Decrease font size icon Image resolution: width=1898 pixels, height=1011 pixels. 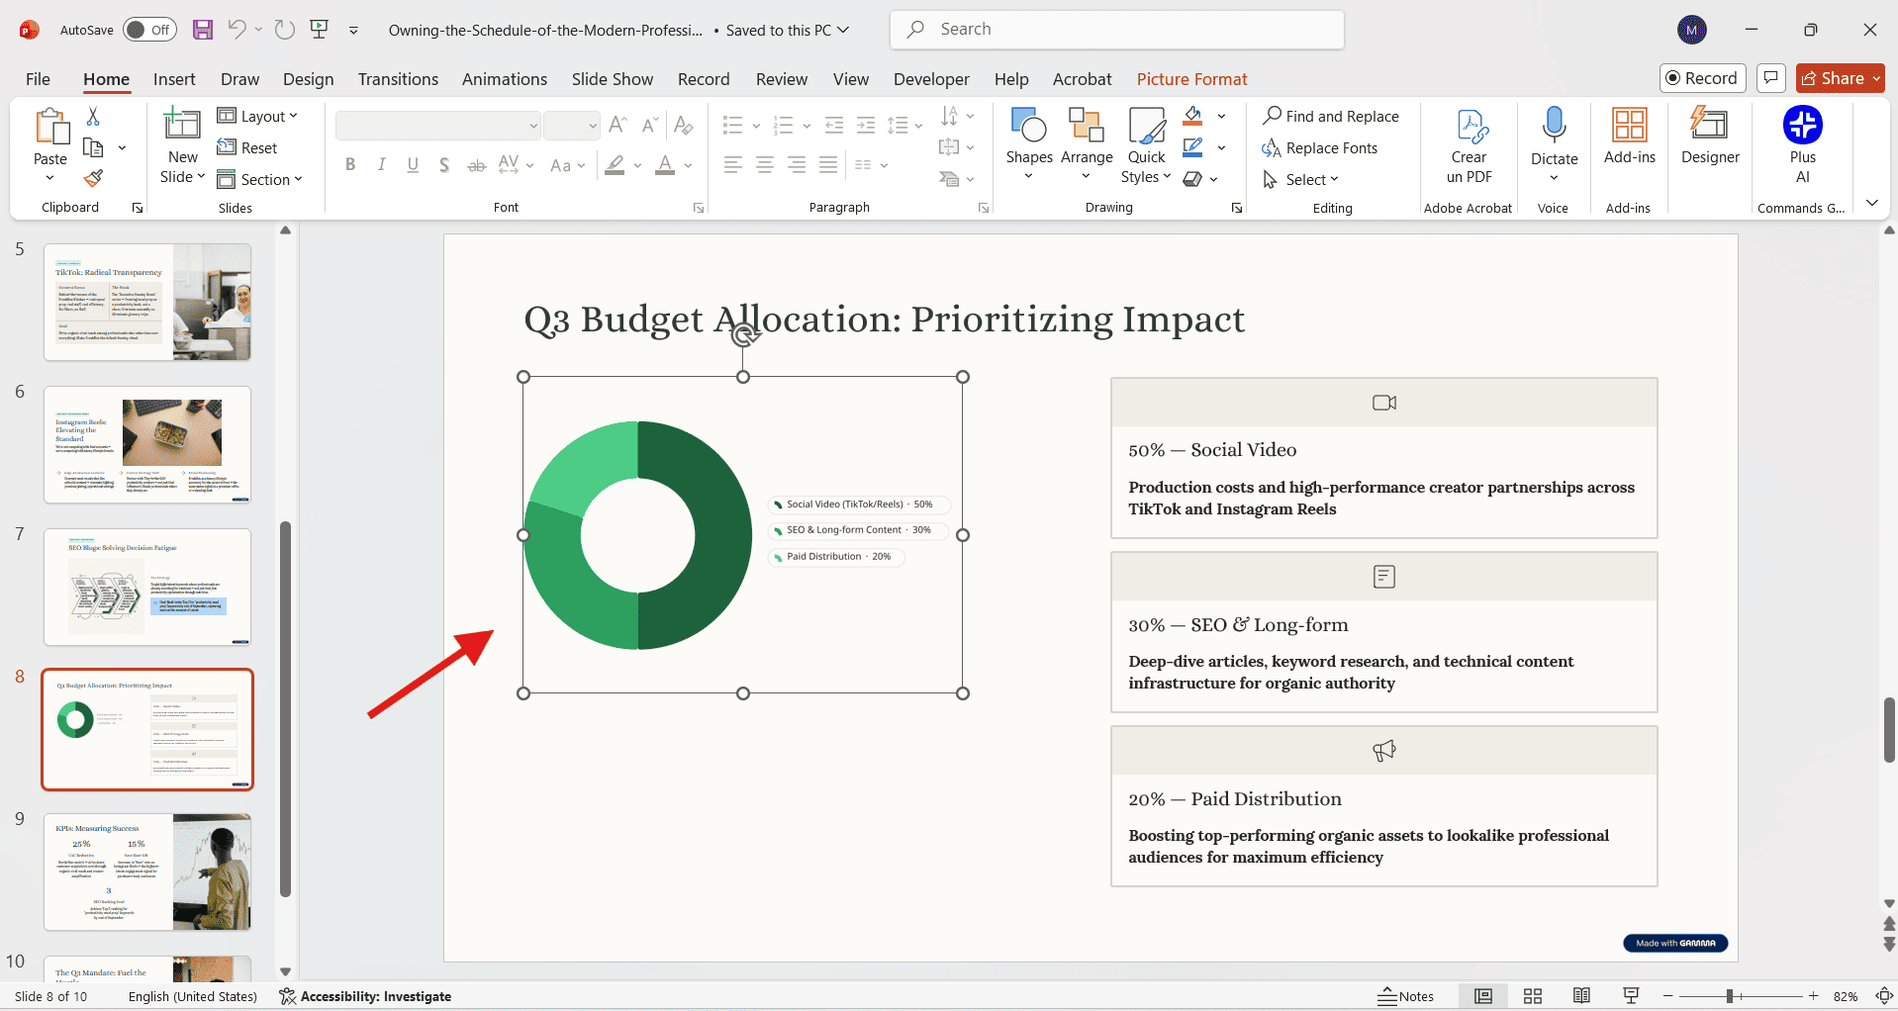coord(649,125)
